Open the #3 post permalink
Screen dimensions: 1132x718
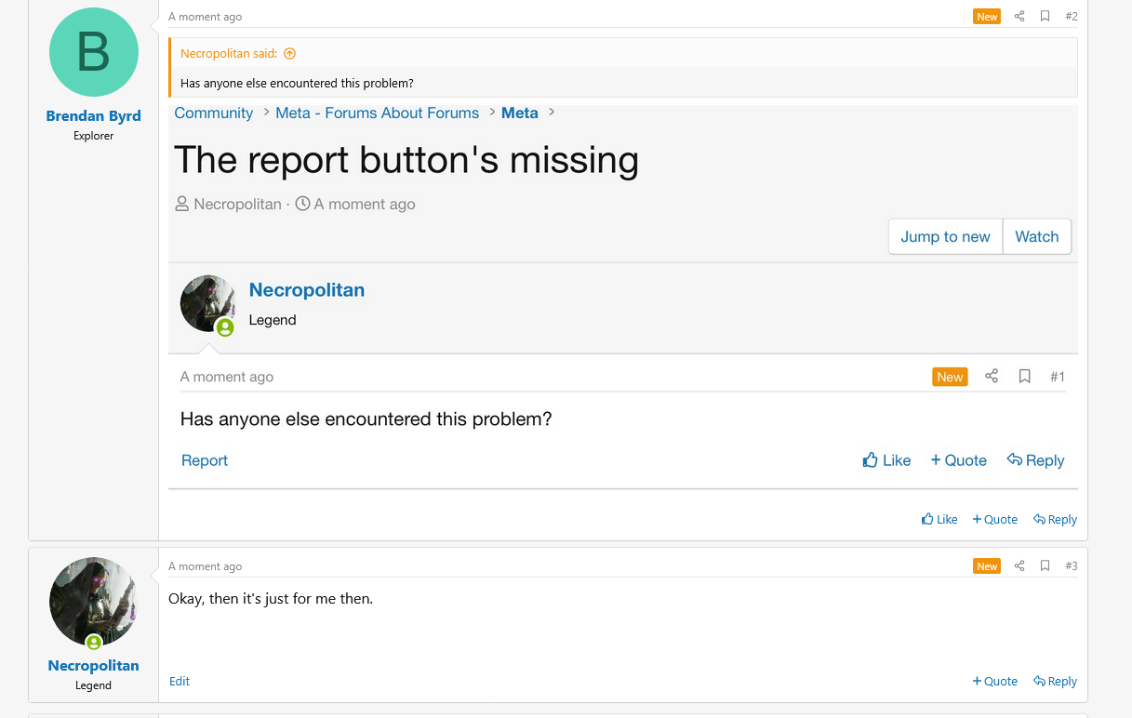tap(1071, 566)
